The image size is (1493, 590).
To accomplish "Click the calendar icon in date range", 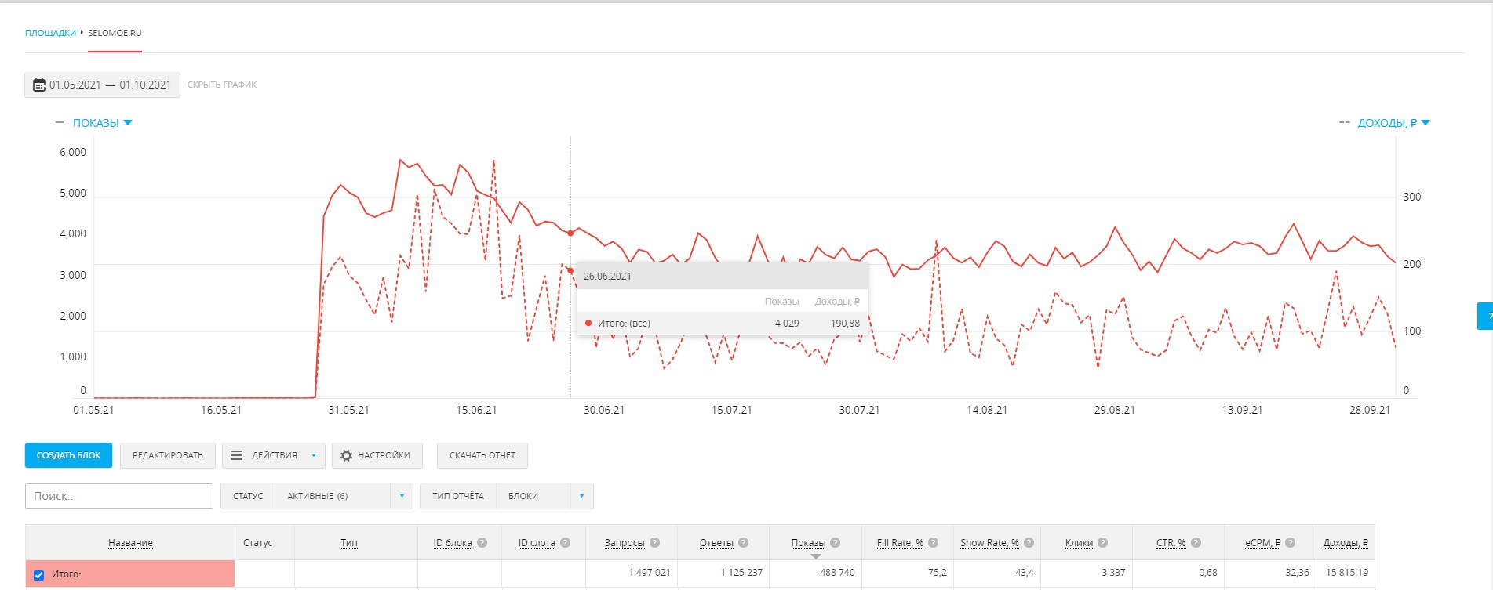I will point(38,85).
